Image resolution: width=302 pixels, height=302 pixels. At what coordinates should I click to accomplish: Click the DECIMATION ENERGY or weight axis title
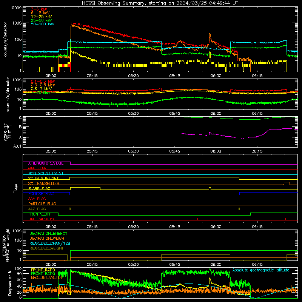6,245
